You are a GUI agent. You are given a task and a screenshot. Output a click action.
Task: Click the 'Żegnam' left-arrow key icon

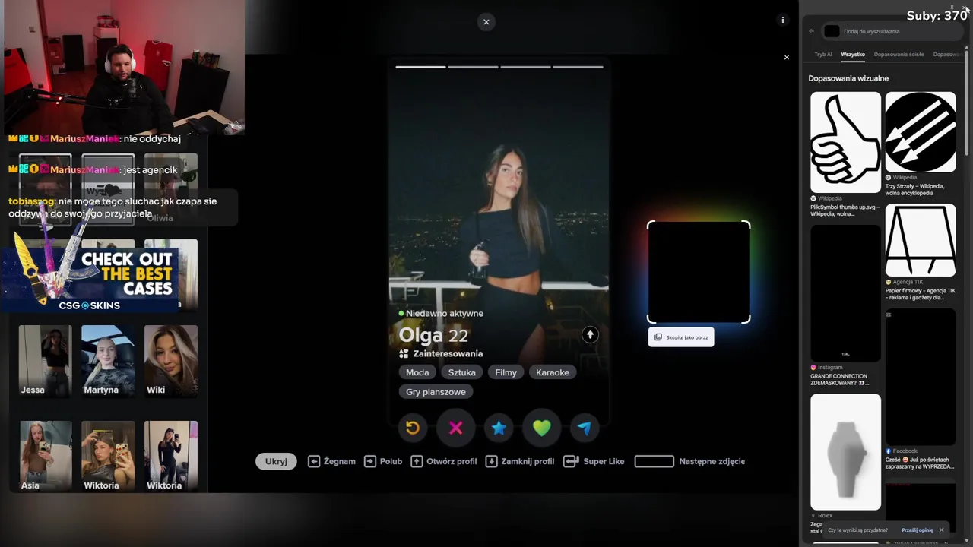[x=314, y=461]
